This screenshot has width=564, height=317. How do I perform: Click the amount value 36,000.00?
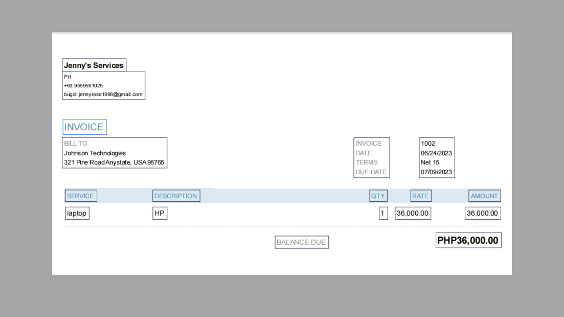(x=482, y=213)
